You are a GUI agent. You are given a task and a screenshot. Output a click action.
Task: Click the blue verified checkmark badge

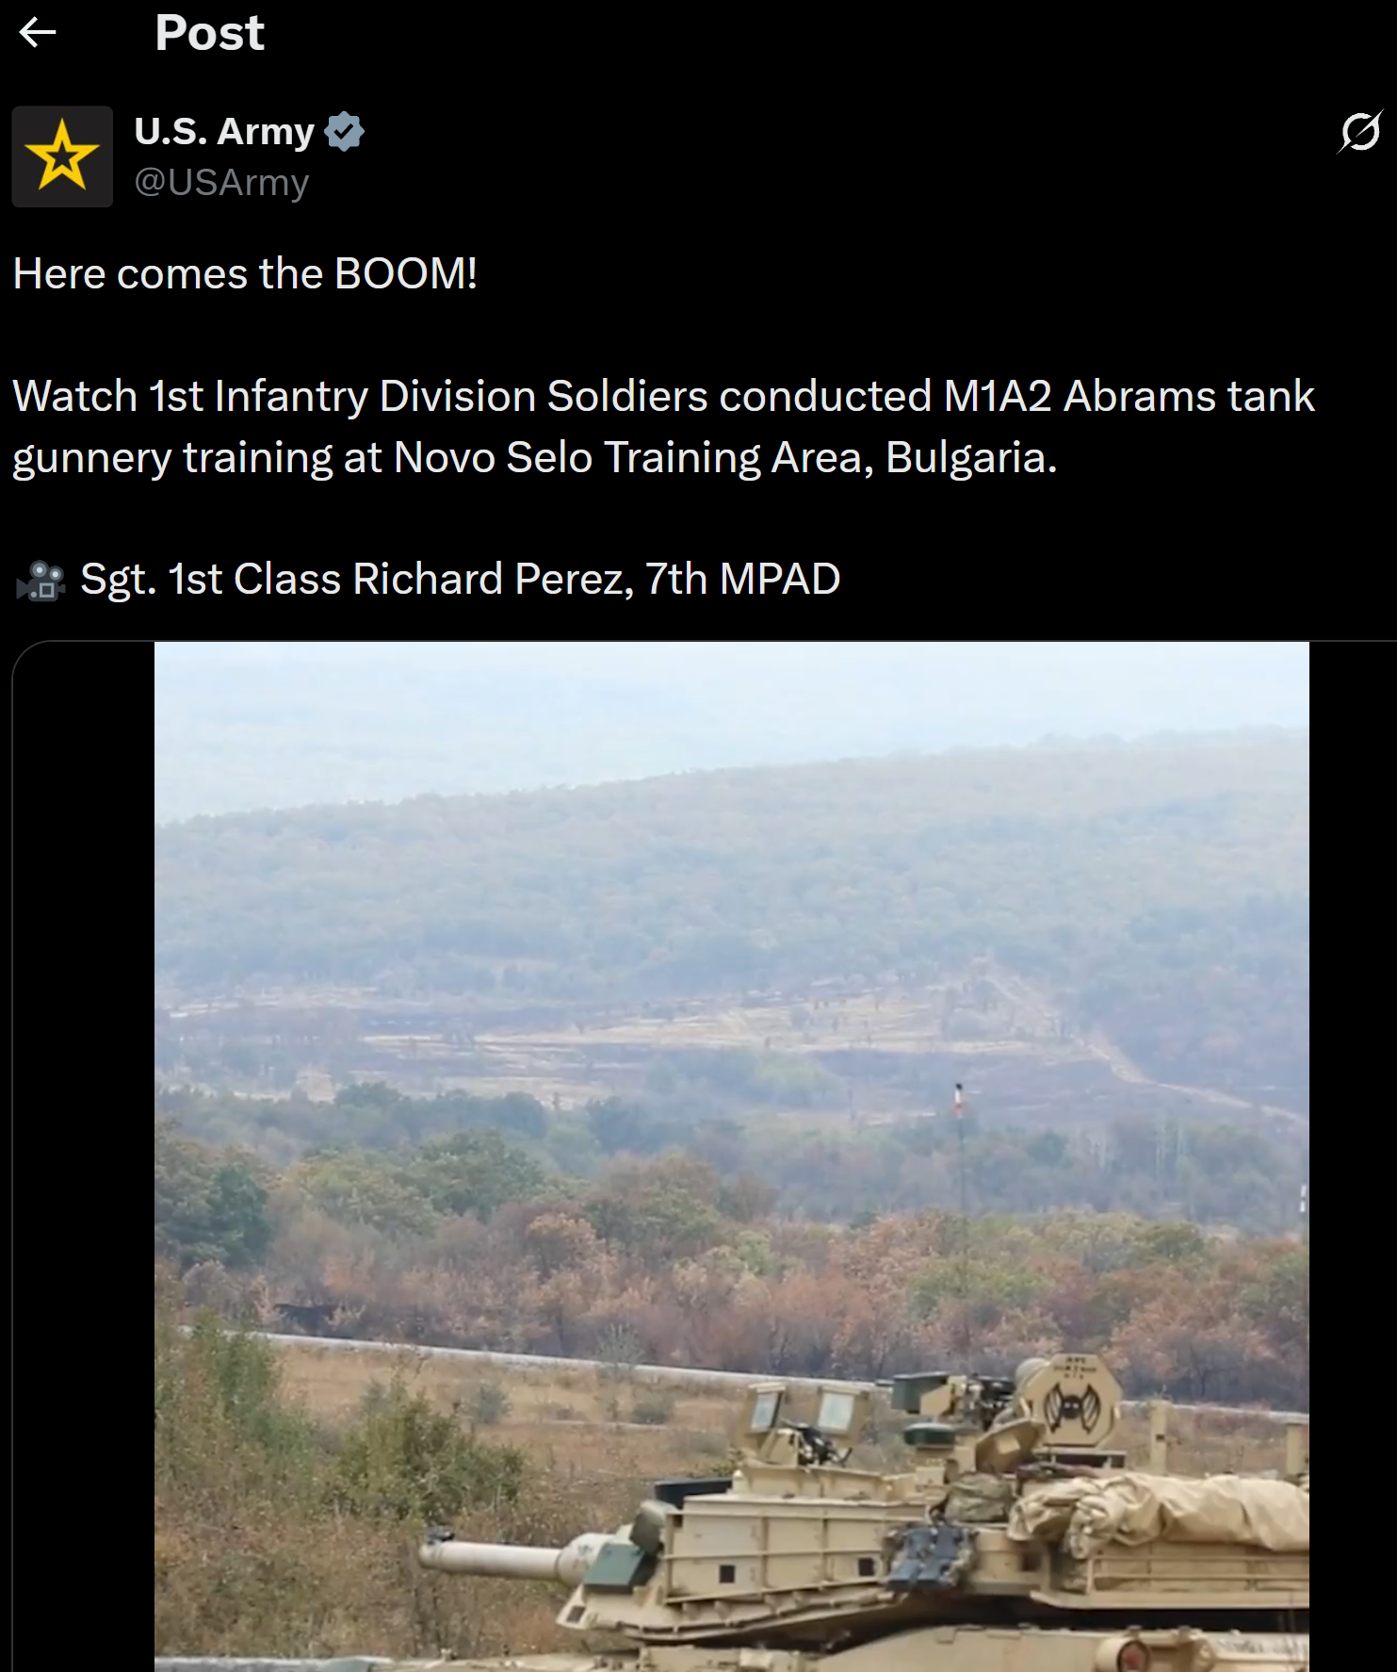(x=344, y=131)
